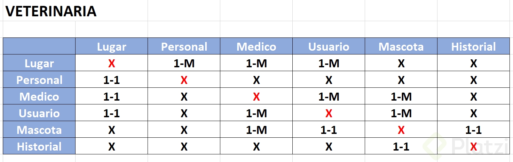
Task: Select the Personal column header cell
Action: click(184, 46)
